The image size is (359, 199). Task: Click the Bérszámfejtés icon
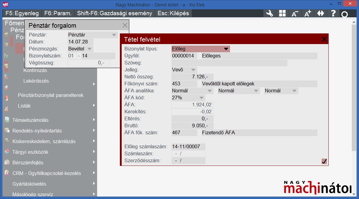point(7,162)
